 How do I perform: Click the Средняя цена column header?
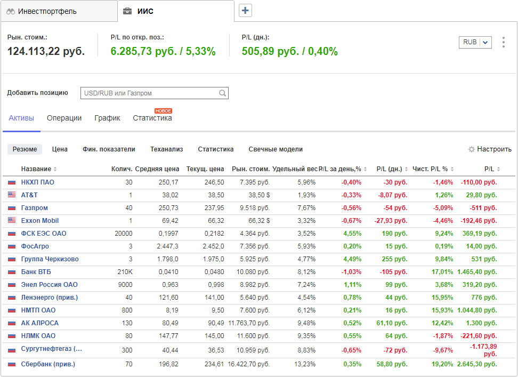[x=157, y=169]
